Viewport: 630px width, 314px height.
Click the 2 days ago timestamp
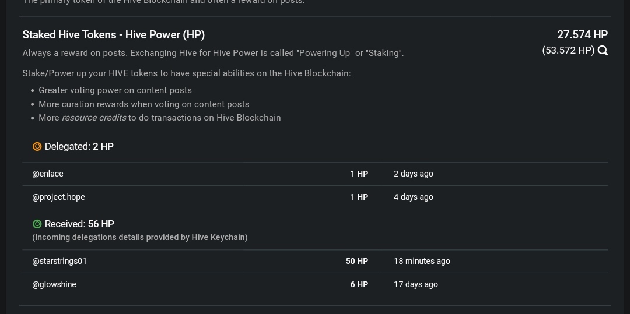pyautogui.click(x=414, y=174)
